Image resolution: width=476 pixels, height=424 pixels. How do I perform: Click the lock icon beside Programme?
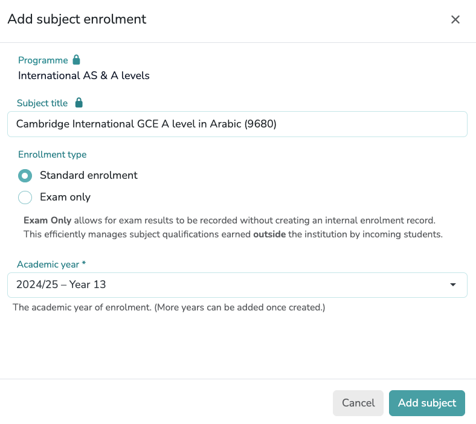coord(76,60)
